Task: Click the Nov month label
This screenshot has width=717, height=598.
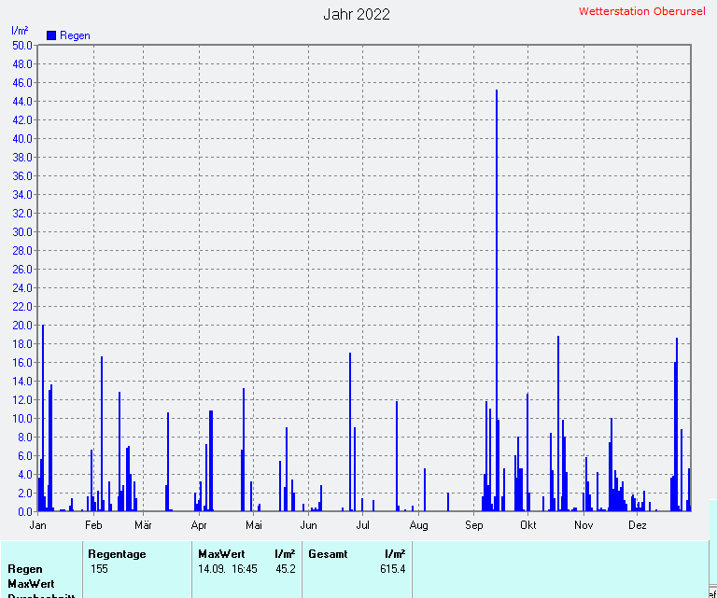Action: click(583, 525)
